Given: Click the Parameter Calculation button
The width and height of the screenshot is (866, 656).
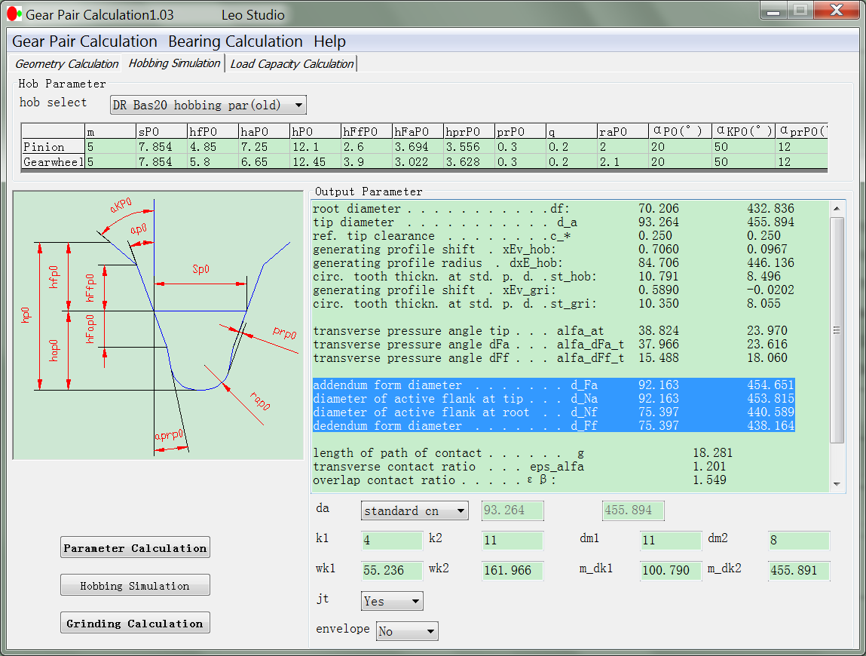Looking at the screenshot, I should (x=135, y=547).
